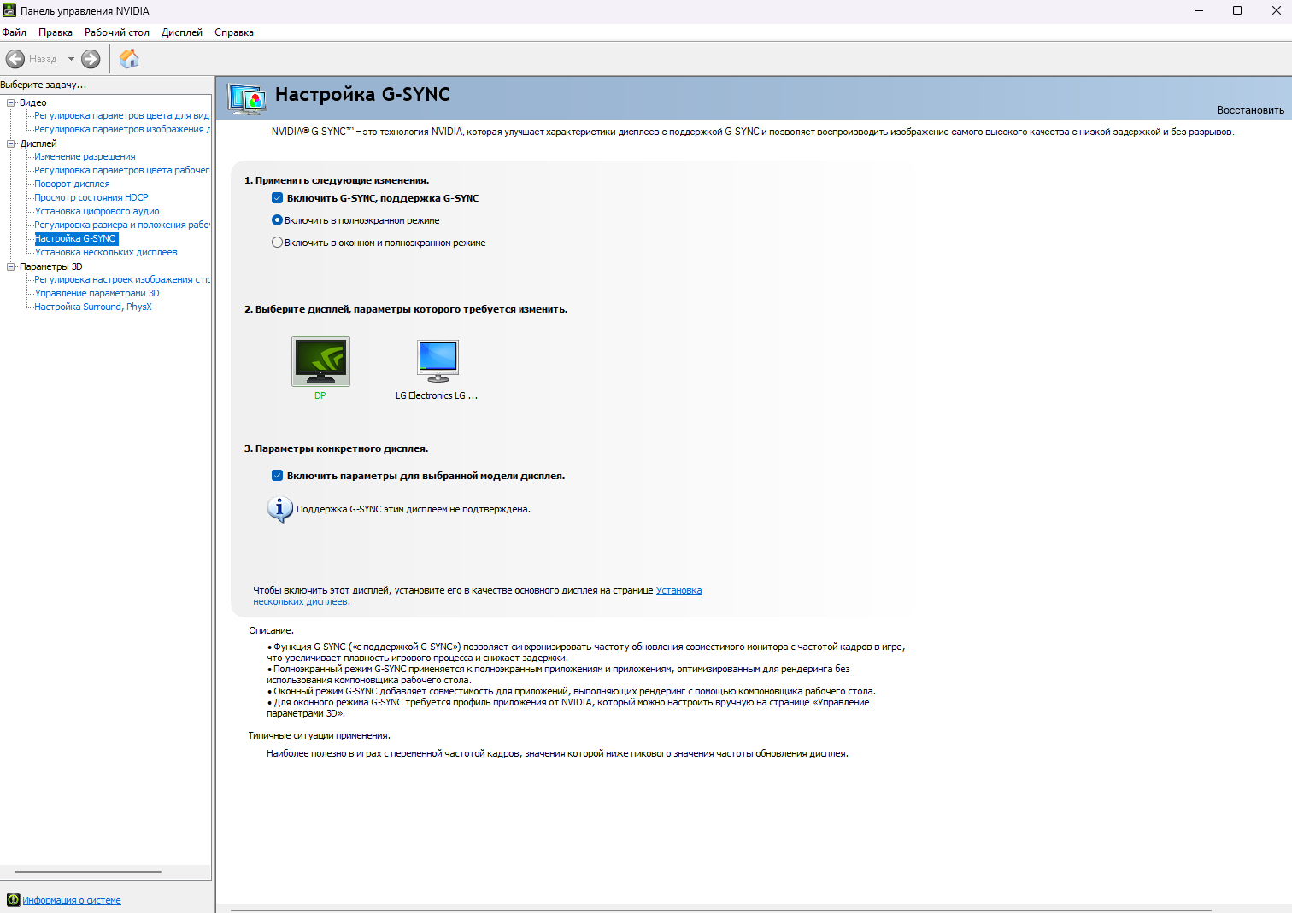This screenshot has height=913, width=1292.
Task: Click the Forward arrow toolbar icon
Action: click(x=91, y=59)
